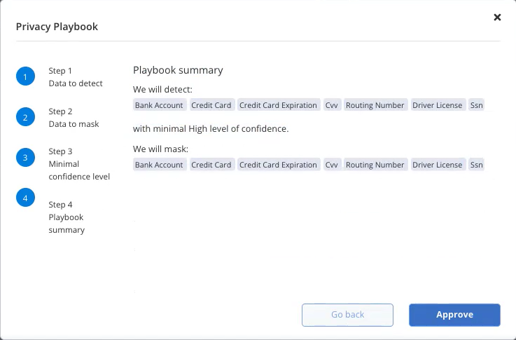The height and width of the screenshot is (340, 516).
Task: Click the step 1 circle icon
Action: point(25,76)
